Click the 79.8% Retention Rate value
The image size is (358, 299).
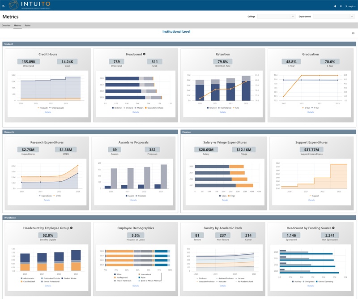click(223, 62)
